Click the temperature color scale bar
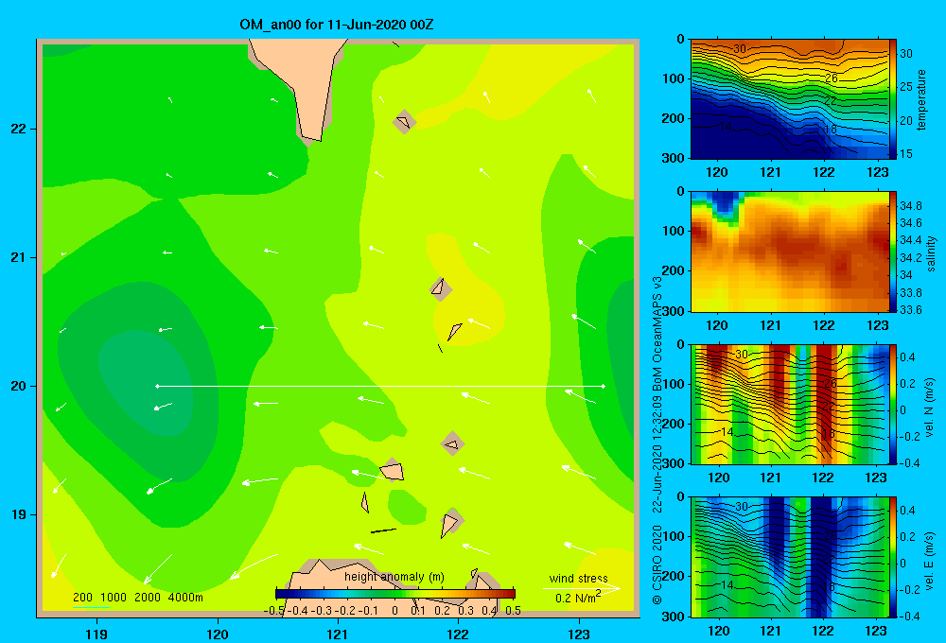946x643 pixels. coord(893,99)
